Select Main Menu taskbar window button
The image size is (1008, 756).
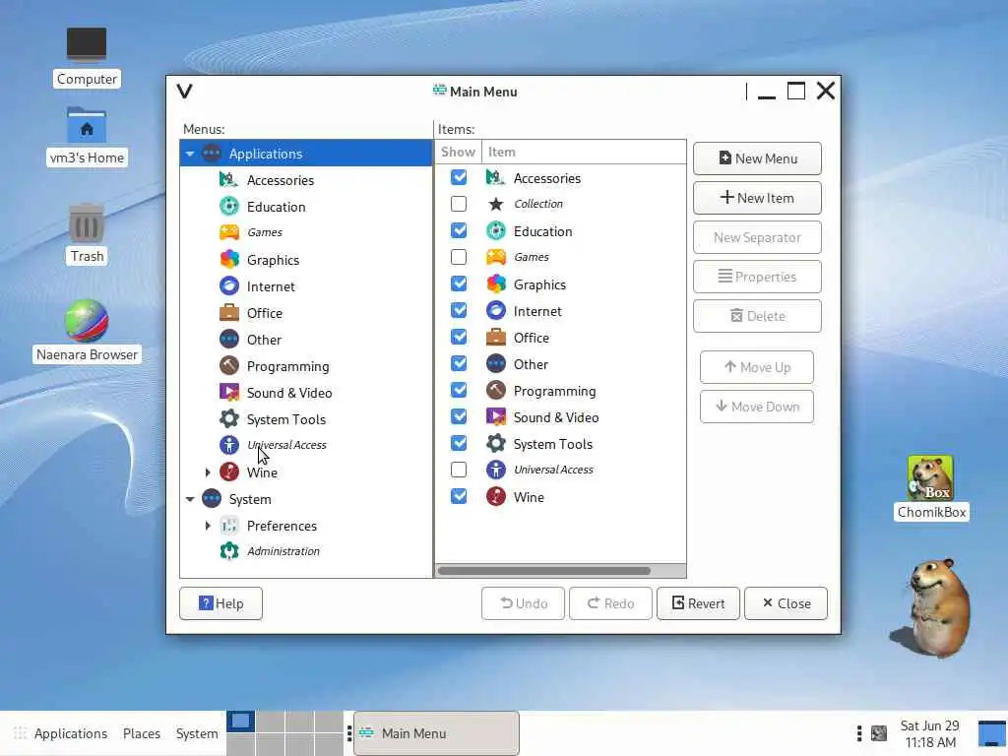(x=436, y=733)
